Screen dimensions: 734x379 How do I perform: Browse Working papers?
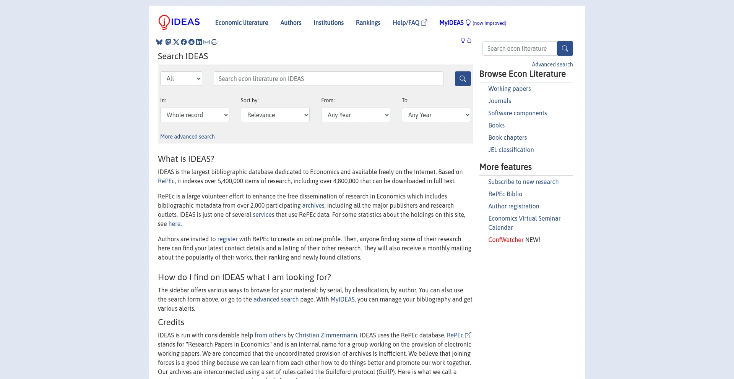click(510, 89)
